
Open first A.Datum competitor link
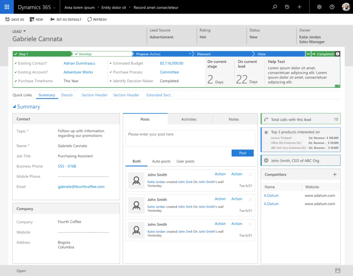click(271, 196)
